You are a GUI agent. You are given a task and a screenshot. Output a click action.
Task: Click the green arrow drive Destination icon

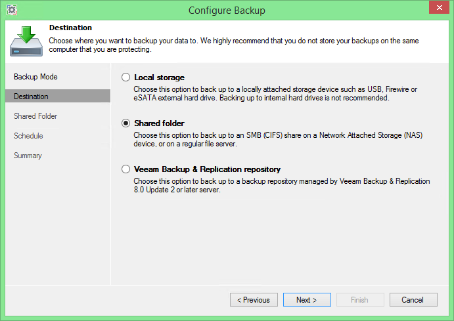26,41
